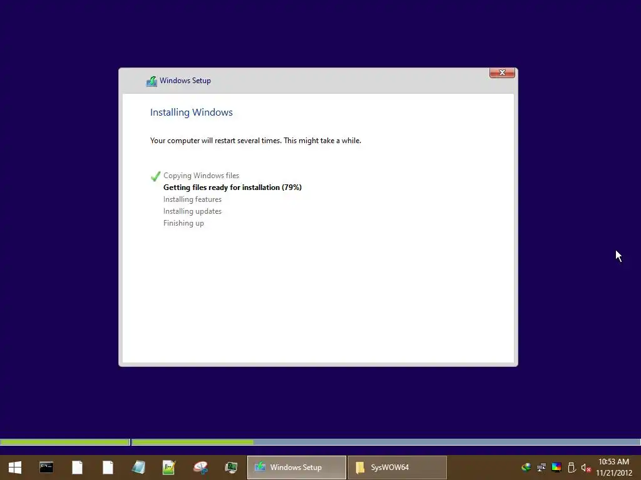Open the green monitor icon in taskbar

[231, 467]
